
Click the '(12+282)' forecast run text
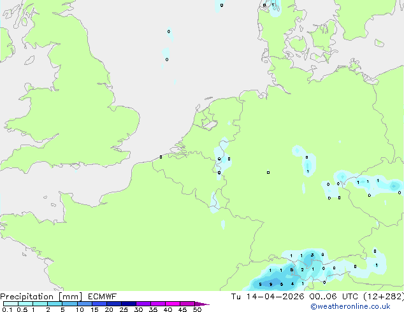click(384, 297)
